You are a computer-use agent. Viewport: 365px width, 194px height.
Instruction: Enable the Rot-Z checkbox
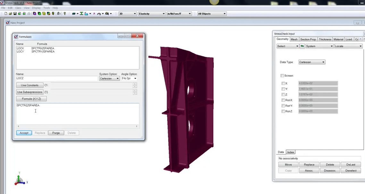click(283, 111)
